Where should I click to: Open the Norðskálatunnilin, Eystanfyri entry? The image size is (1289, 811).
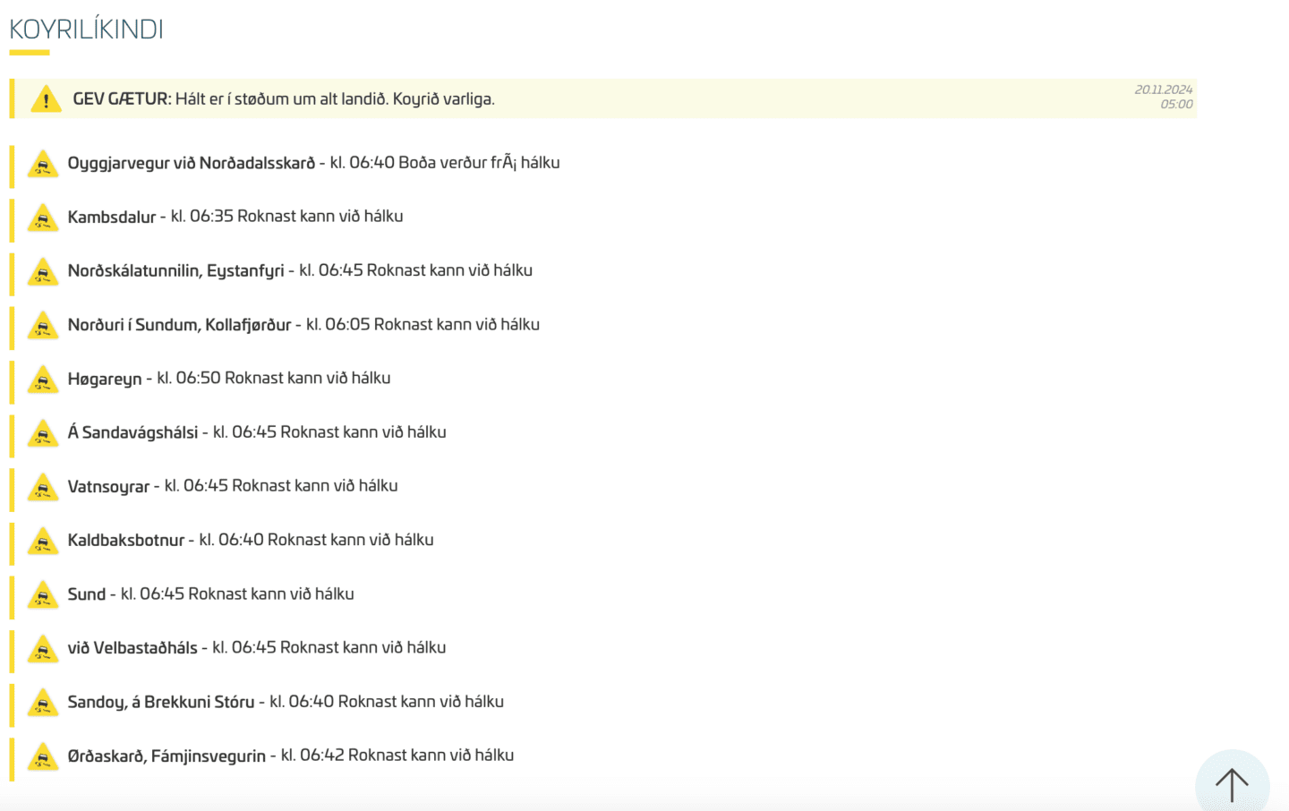[x=300, y=270]
